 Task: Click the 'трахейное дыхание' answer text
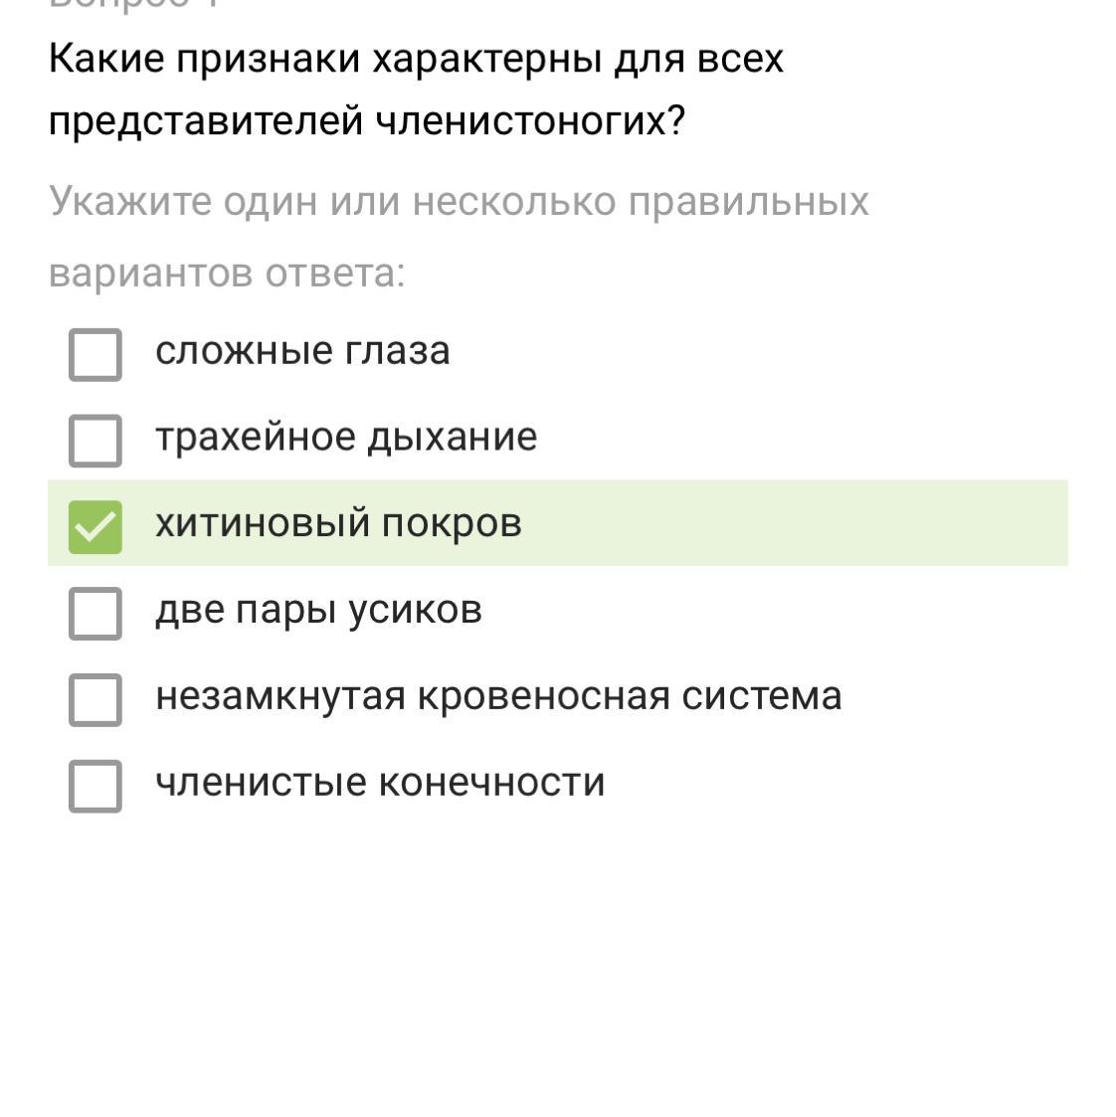coord(346,438)
